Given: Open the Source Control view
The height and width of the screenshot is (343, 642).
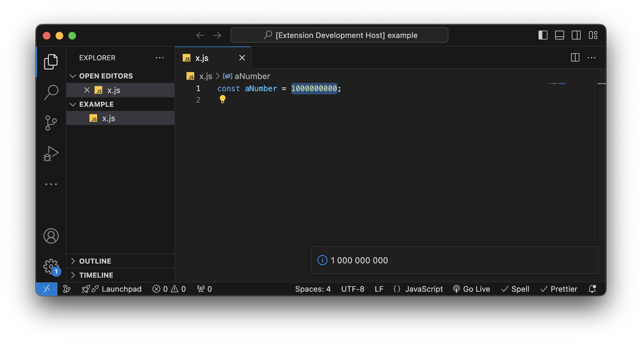Looking at the screenshot, I should [x=51, y=123].
